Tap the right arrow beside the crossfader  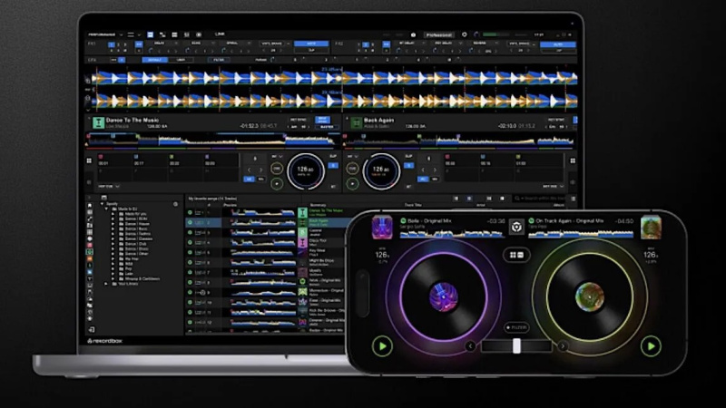click(x=563, y=346)
